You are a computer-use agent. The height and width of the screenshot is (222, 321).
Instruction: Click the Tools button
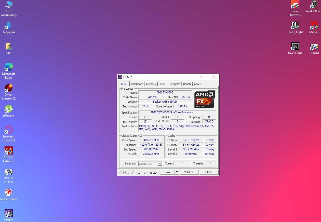[167, 172]
